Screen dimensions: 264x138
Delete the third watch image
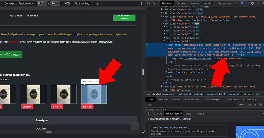pyautogui.click(x=57, y=107)
